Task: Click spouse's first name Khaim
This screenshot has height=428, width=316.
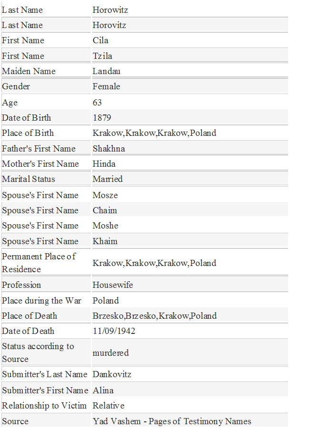Action: 105,241
